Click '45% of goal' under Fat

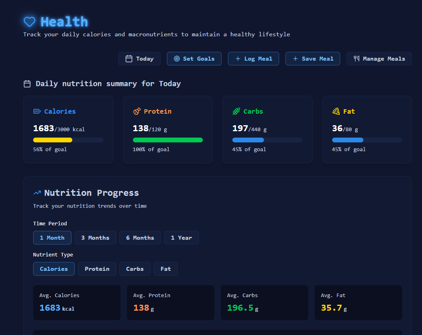tap(349, 150)
